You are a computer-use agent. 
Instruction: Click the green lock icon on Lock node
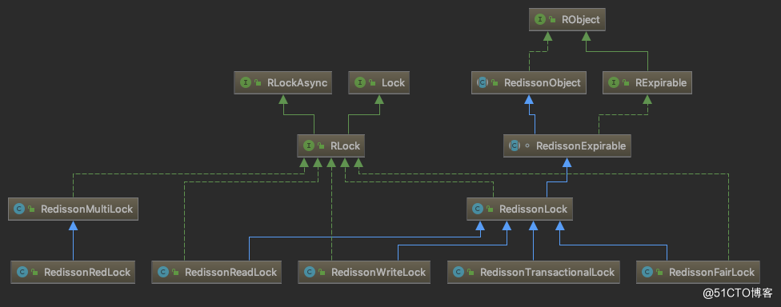point(373,83)
